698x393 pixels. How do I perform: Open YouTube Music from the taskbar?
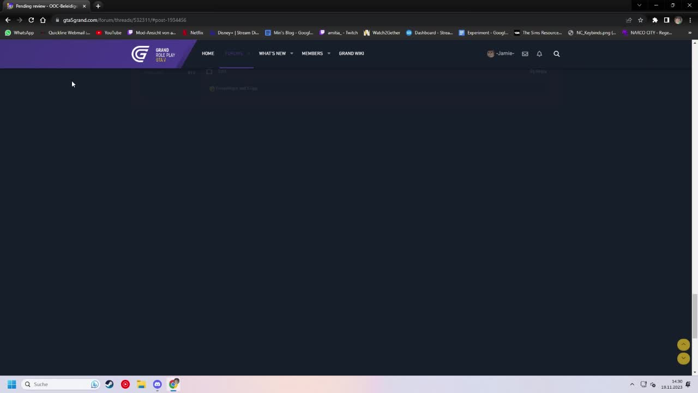click(x=125, y=384)
